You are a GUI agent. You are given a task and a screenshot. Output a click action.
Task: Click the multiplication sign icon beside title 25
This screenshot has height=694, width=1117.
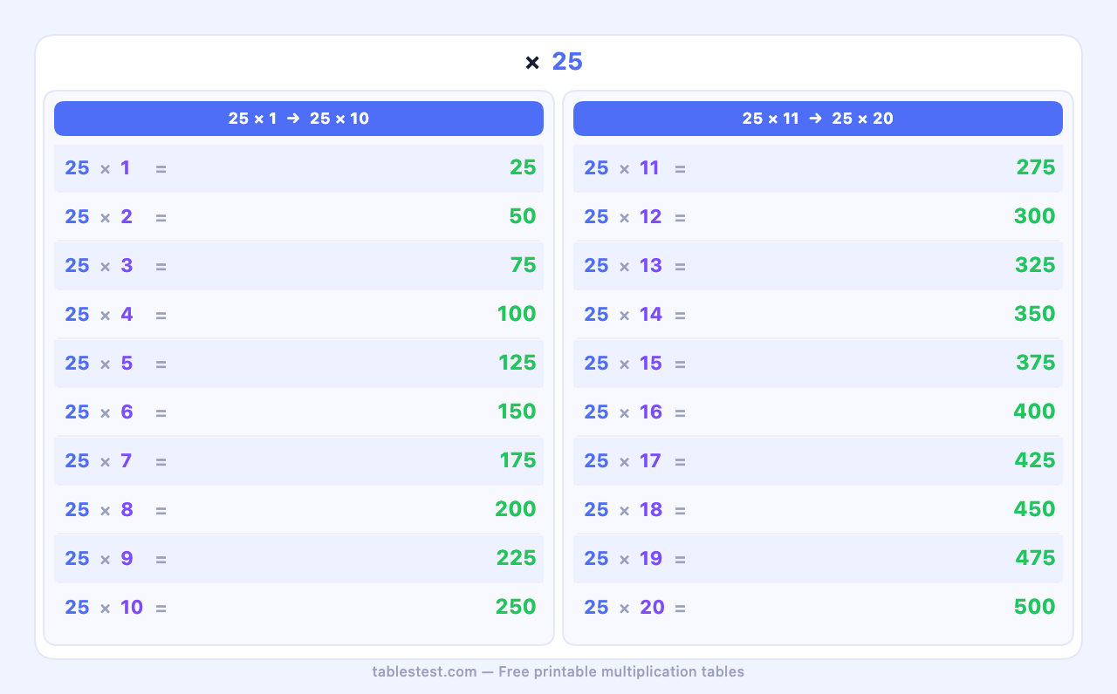click(x=532, y=63)
